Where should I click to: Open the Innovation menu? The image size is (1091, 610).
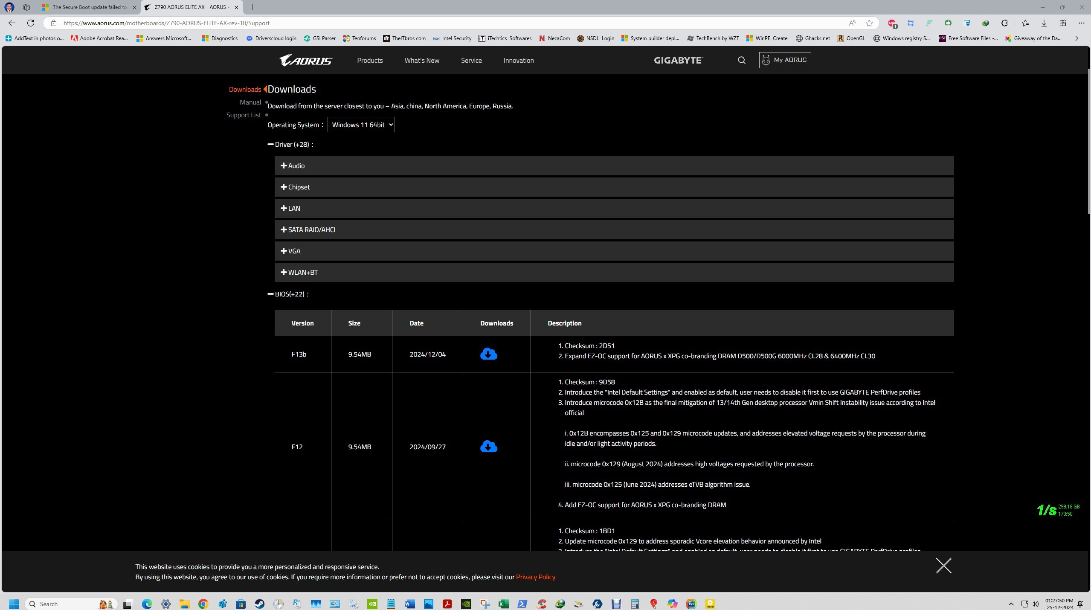[518, 60]
